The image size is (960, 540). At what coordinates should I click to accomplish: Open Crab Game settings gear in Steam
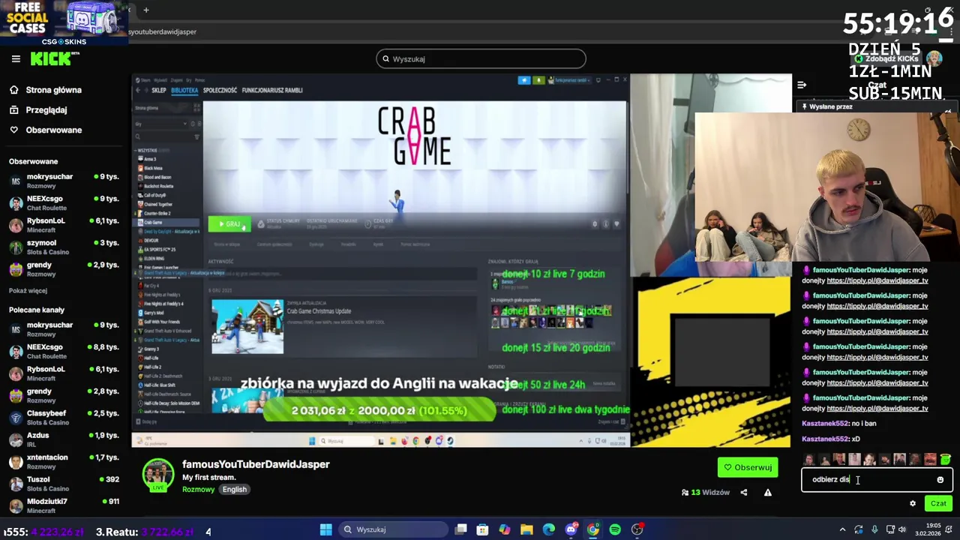[595, 224]
